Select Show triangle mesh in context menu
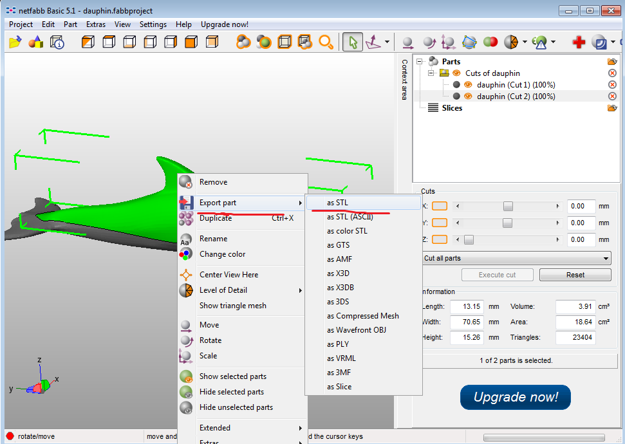This screenshot has width=625, height=444. (x=233, y=306)
